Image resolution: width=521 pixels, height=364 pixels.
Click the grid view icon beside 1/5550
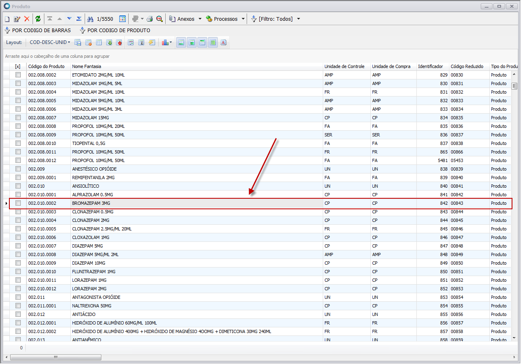click(x=122, y=19)
